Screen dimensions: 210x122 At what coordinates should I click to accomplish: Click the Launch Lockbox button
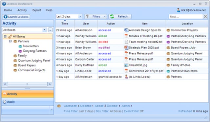[x=16, y=17]
